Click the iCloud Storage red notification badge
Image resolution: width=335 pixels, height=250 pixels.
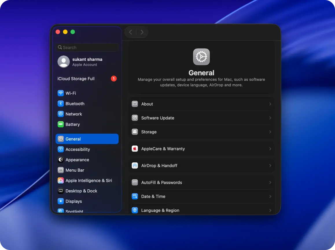[x=114, y=79]
